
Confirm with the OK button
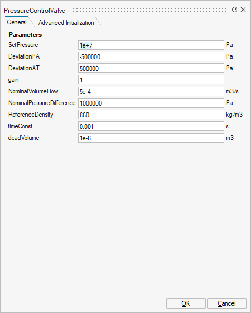pos(186,303)
